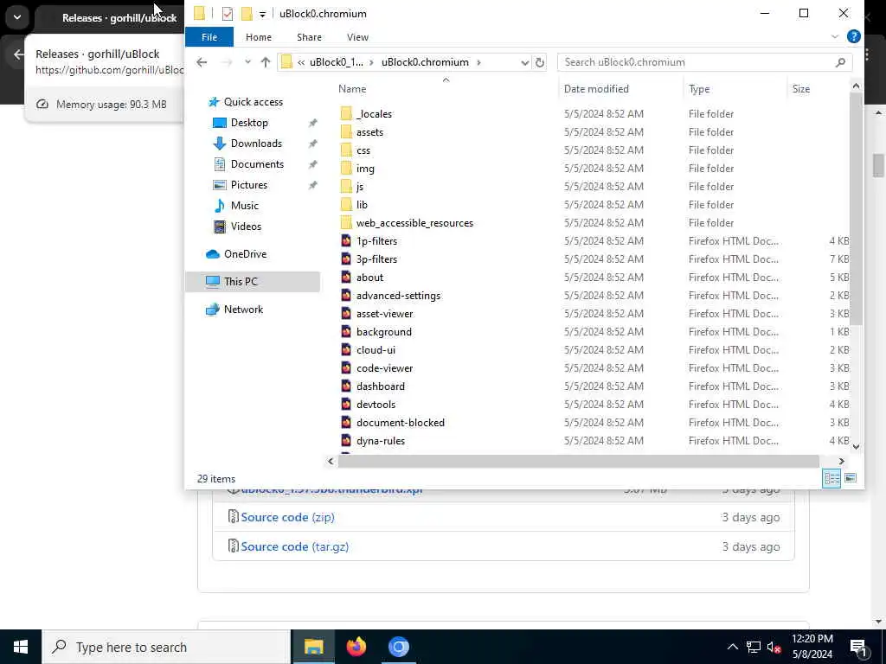The image size is (886, 664).
Task: Open Chromium tab search dropdown
Action: point(17,17)
